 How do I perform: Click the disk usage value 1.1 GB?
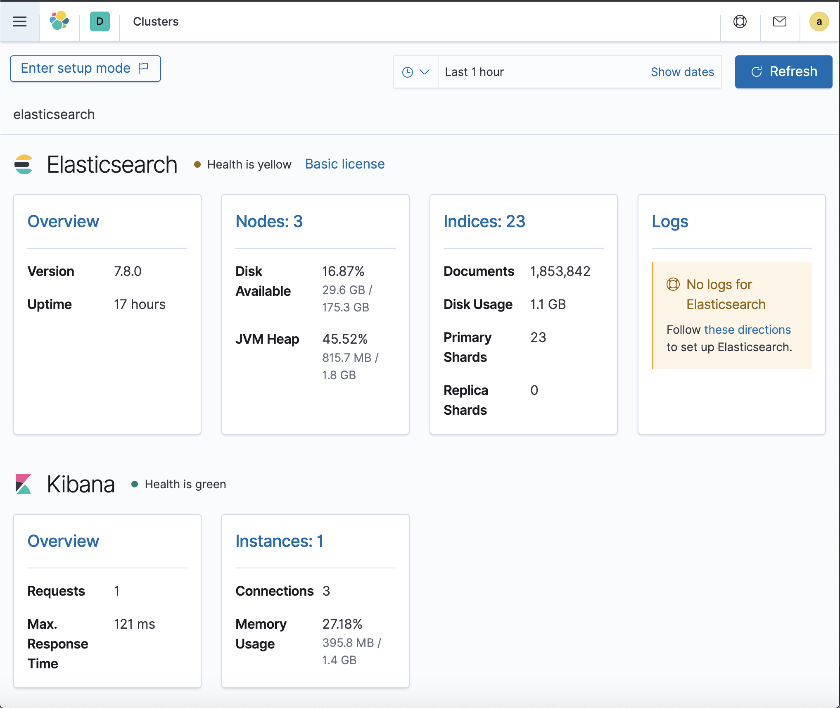pos(548,304)
